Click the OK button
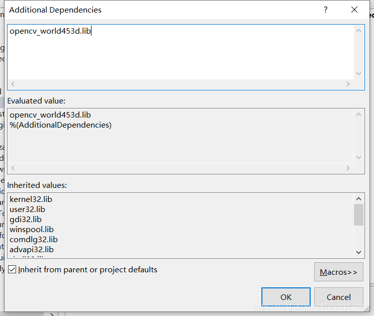The height and width of the screenshot is (316, 374). 286,297
